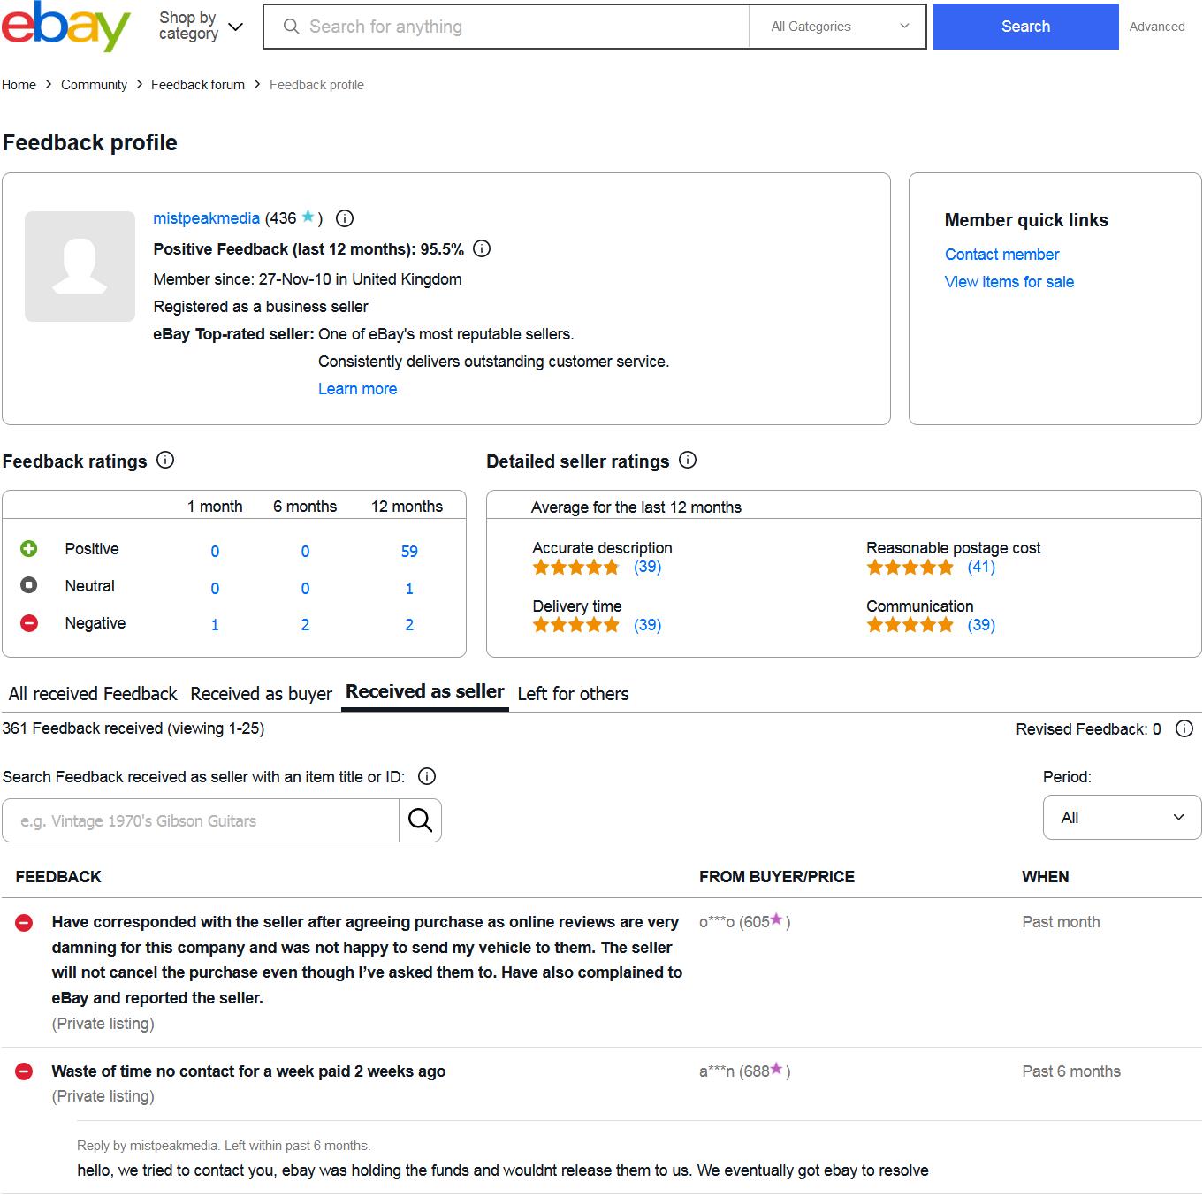Open the Period dropdown set to All
The image size is (1203, 1197).
[1122, 818]
